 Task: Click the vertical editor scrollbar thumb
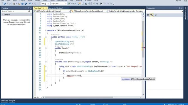click(143, 39)
